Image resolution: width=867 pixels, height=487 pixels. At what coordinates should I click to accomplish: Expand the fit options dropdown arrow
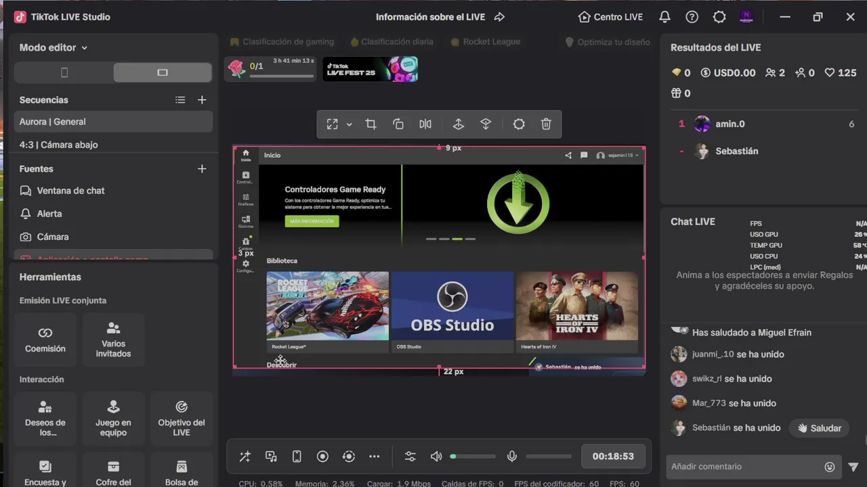coord(349,124)
